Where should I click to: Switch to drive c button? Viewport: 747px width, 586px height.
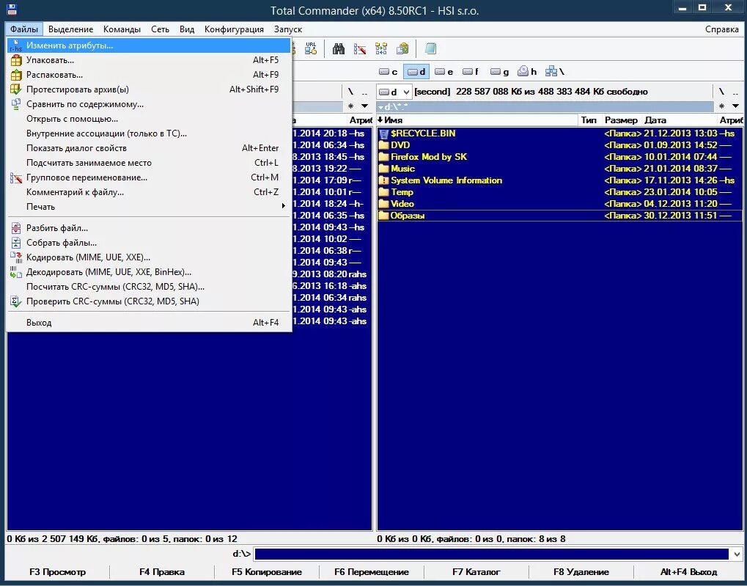[389, 72]
